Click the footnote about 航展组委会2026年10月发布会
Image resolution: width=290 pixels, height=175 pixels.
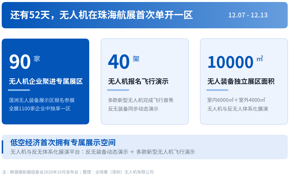coord(78,172)
